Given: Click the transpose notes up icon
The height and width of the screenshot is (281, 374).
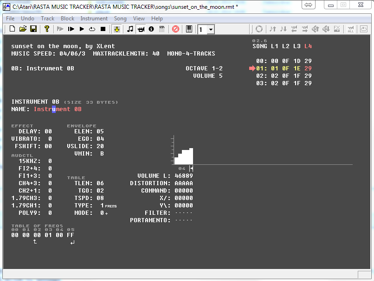Looking at the screenshot, I should click(273, 29).
